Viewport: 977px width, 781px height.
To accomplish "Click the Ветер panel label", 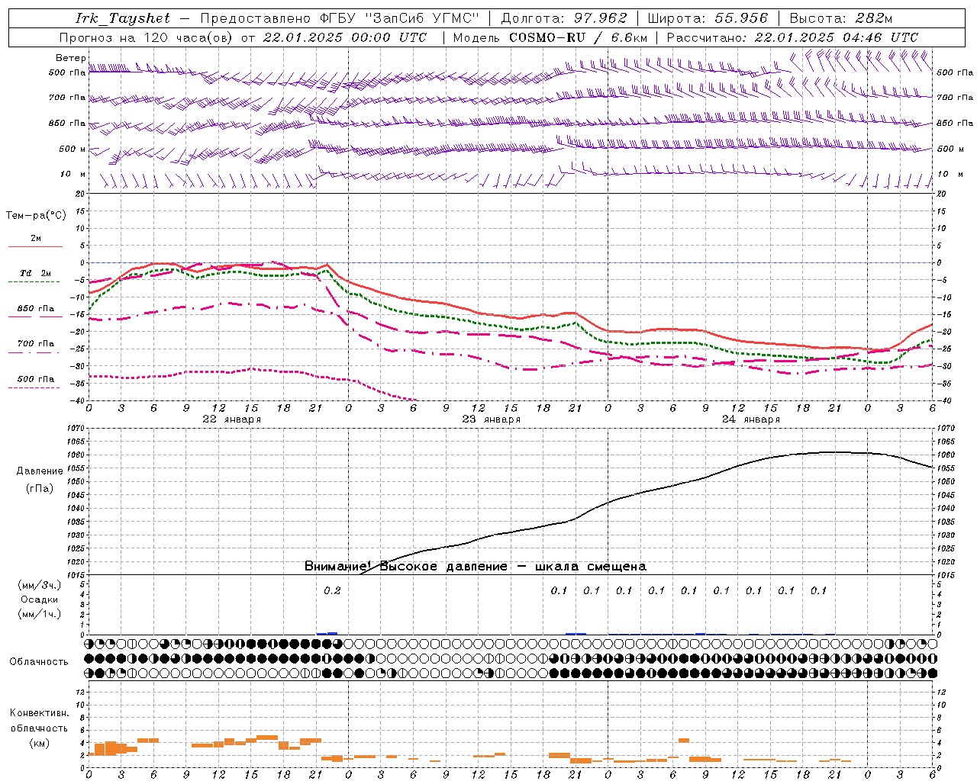I will click(x=70, y=58).
